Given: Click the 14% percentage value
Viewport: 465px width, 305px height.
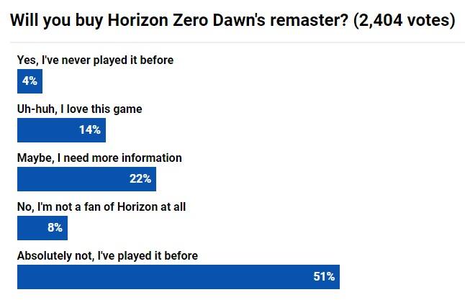Looking at the screenshot, I should click(x=90, y=130).
